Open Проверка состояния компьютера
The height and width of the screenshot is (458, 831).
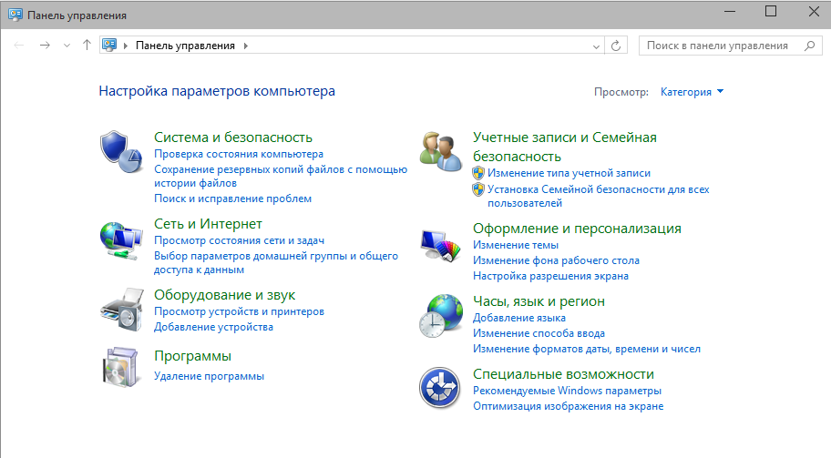pyautogui.click(x=239, y=154)
